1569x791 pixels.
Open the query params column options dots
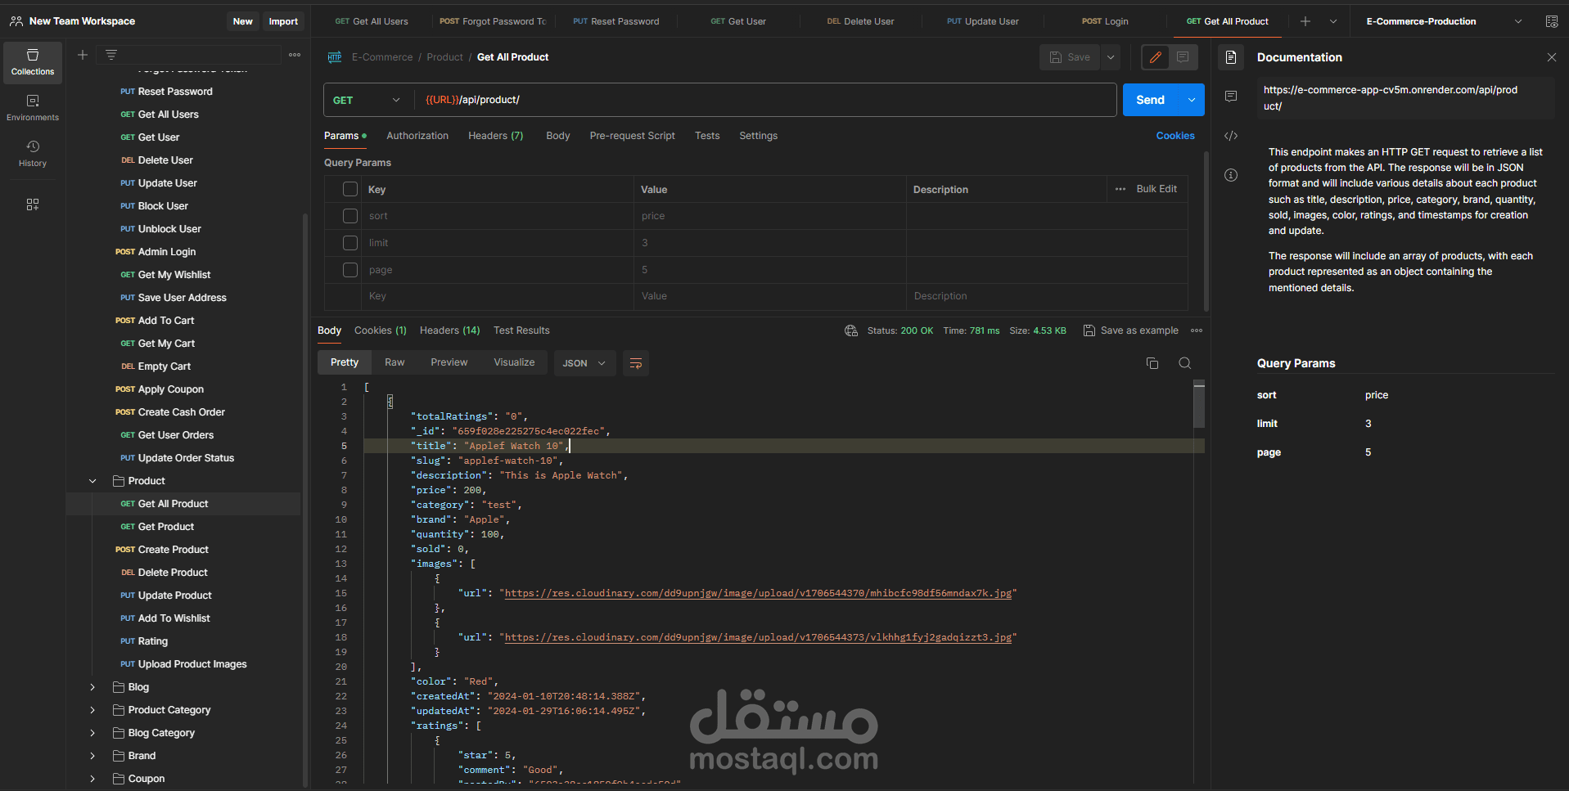click(x=1120, y=189)
